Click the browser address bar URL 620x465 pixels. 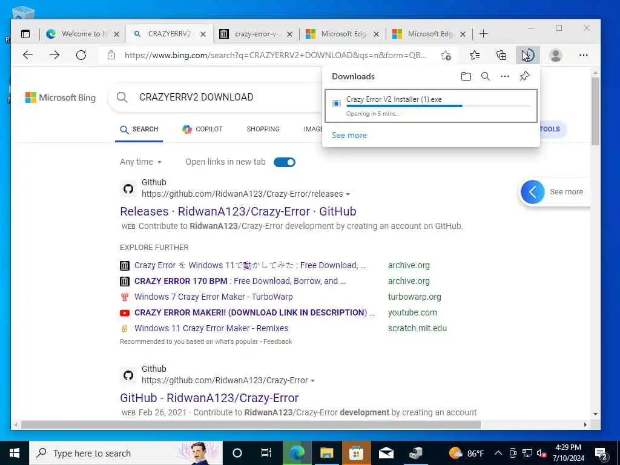pos(275,55)
